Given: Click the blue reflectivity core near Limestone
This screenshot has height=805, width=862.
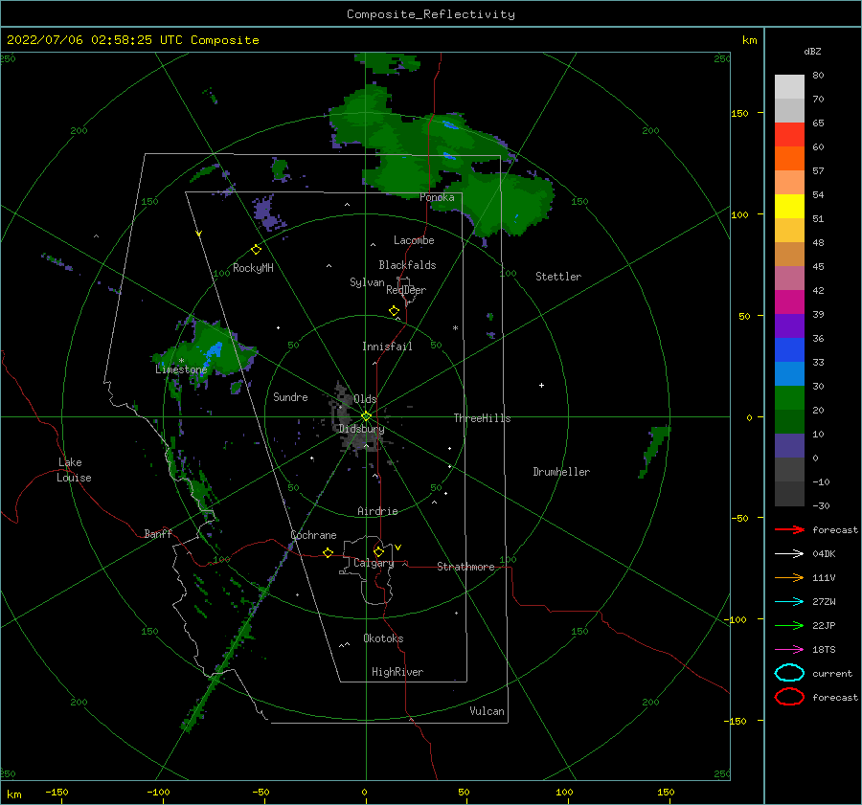Looking at the screenshot, I should click(x=213, y=354).
